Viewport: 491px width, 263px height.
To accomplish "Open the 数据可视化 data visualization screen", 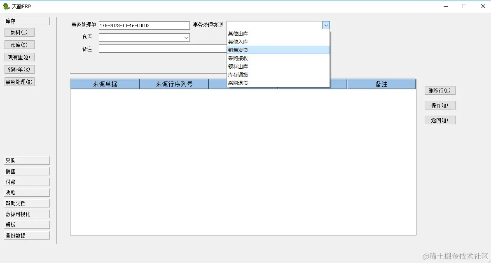I will coord(26,214).
